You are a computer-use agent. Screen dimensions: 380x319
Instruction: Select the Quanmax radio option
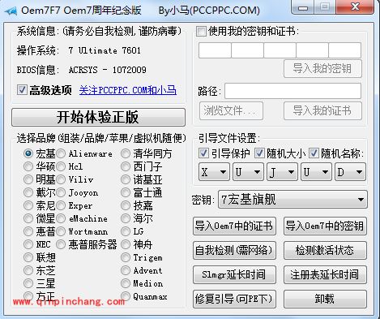tap(126, 296)
